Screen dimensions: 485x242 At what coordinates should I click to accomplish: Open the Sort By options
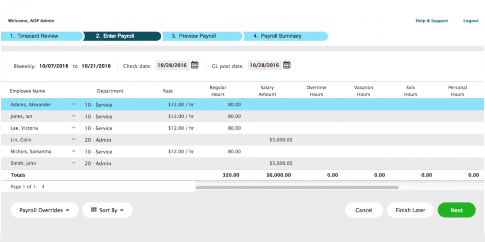point(107,210)
